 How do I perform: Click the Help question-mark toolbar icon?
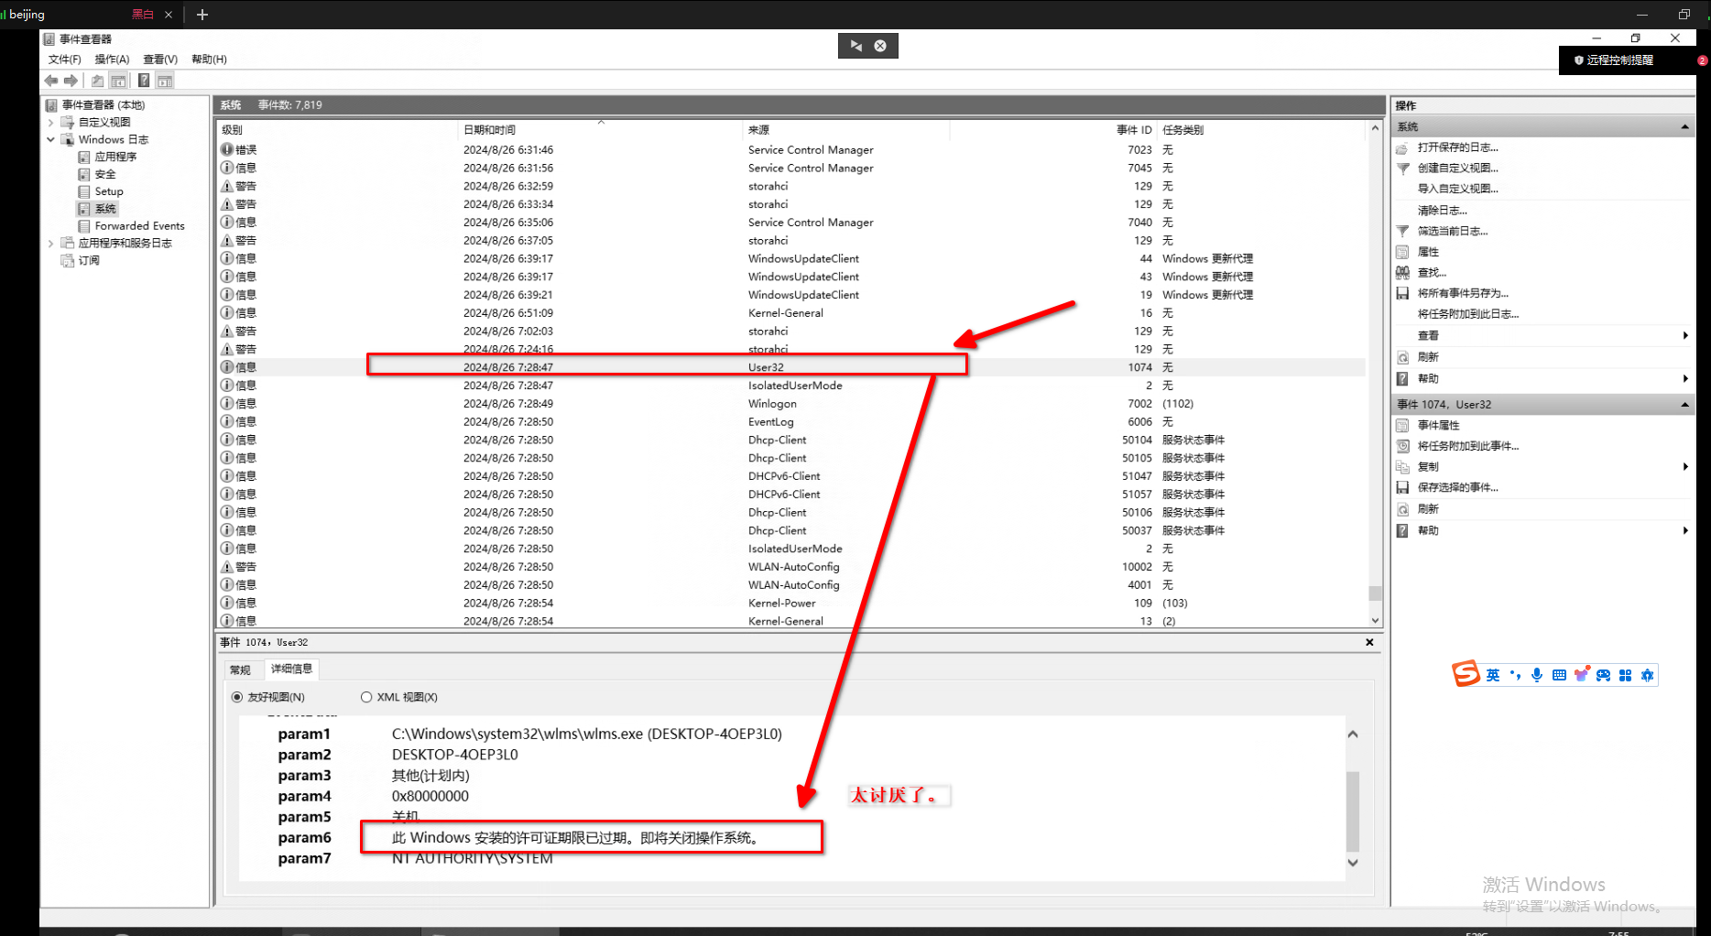coord(144,81)
